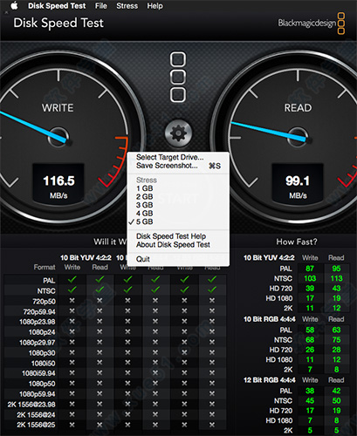Click the 75 NTSC read value in 10 Bit RGB

(336, 340)
